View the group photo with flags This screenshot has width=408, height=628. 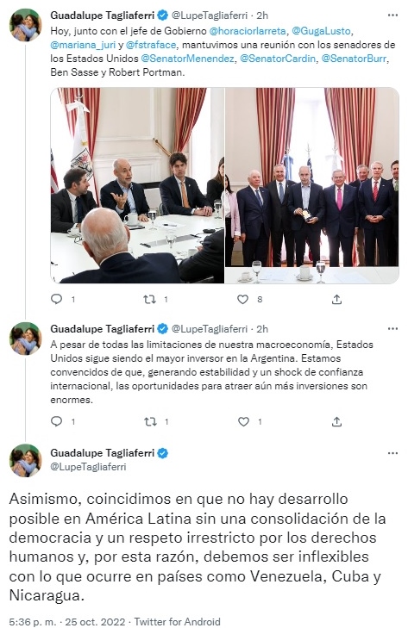(312, 185)
